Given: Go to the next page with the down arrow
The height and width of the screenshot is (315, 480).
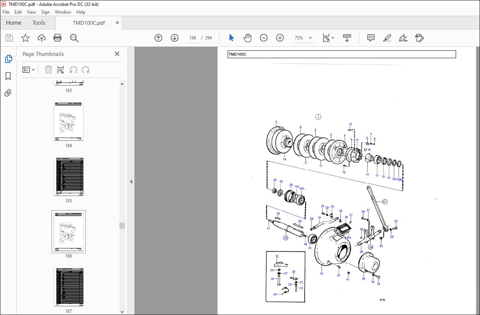Looking at the screenshot, I should pos(175,38).
